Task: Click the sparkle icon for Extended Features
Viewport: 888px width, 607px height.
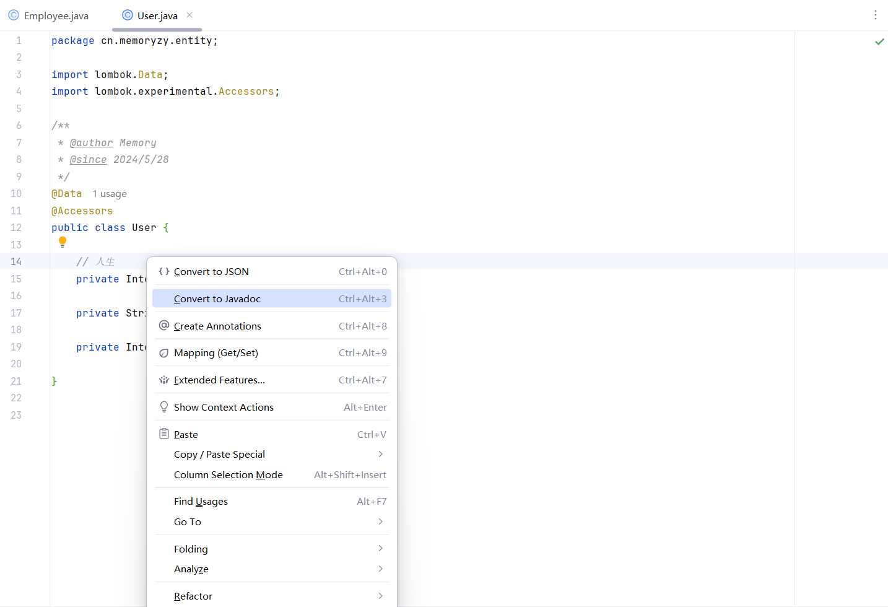Action: [x=163, y=379]
